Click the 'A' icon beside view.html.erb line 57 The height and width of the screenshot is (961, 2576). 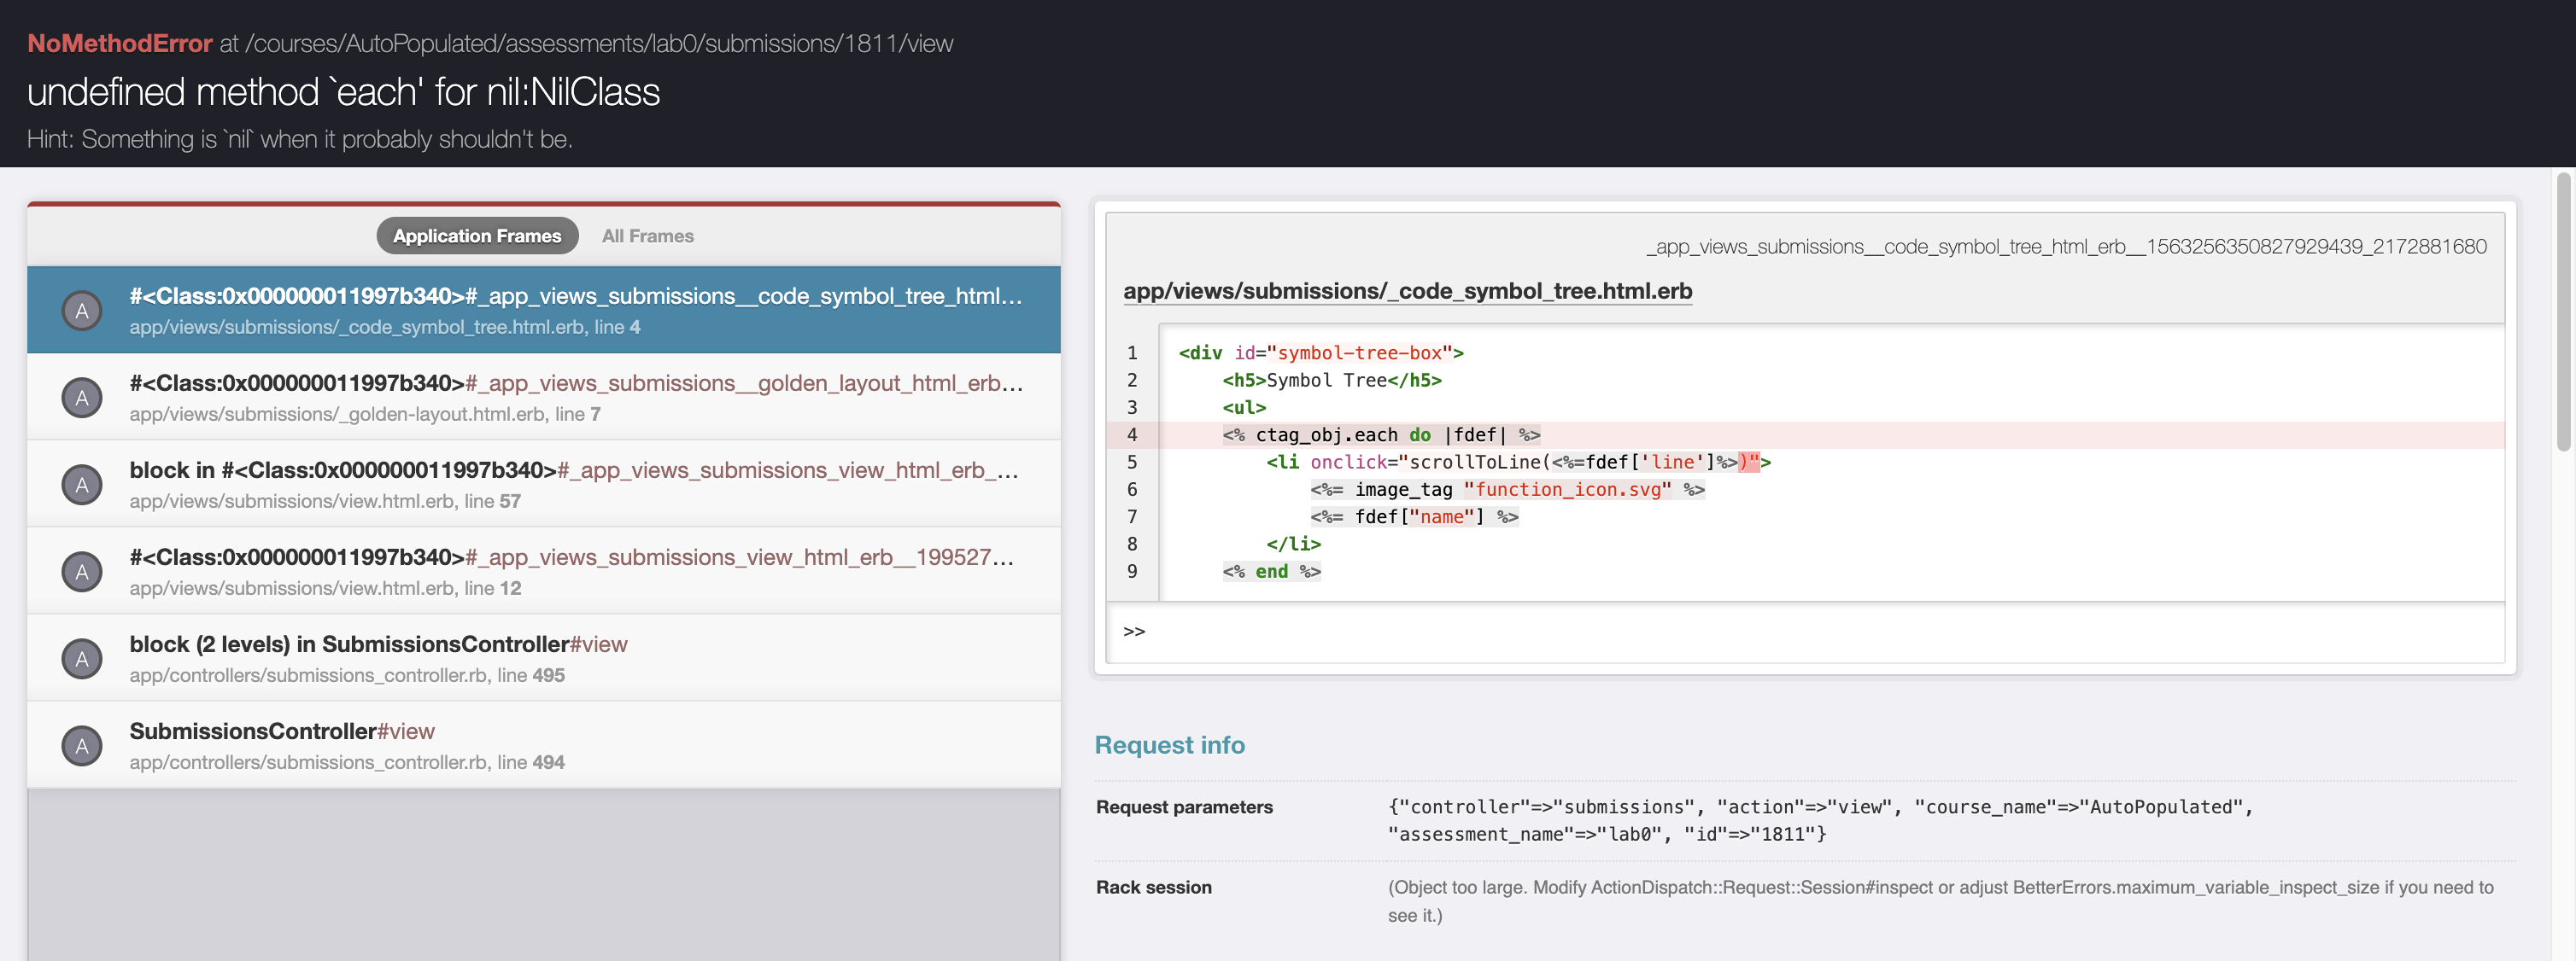coord(82,485)
